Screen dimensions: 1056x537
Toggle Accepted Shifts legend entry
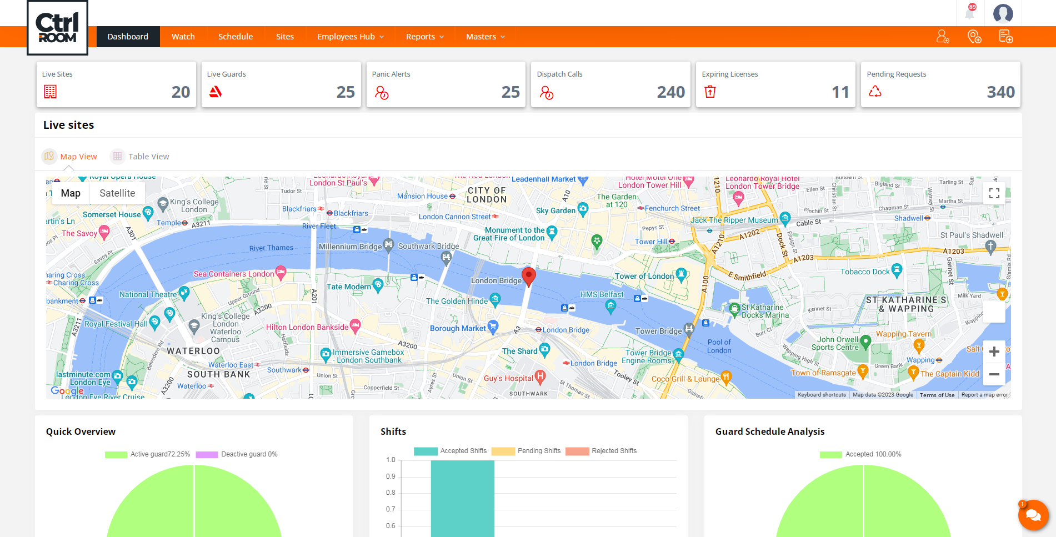(451, 451)
